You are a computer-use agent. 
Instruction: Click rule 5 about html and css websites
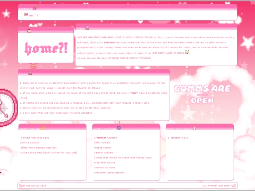point(56,113)
